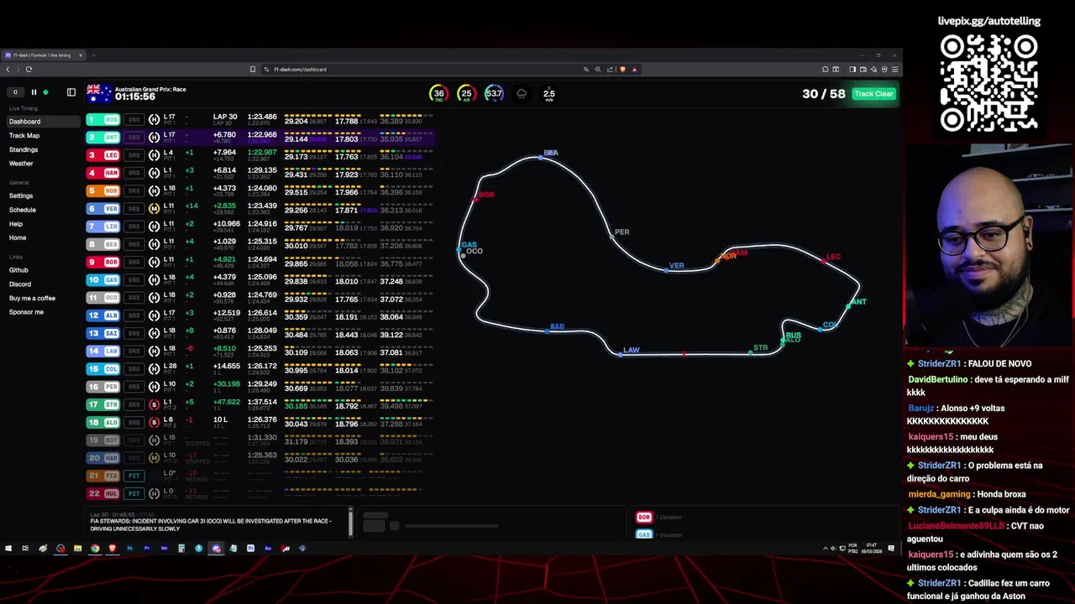This screenshot has height=604, width=1075.
Task: Open the Github link
Action: tap(18, 270)
